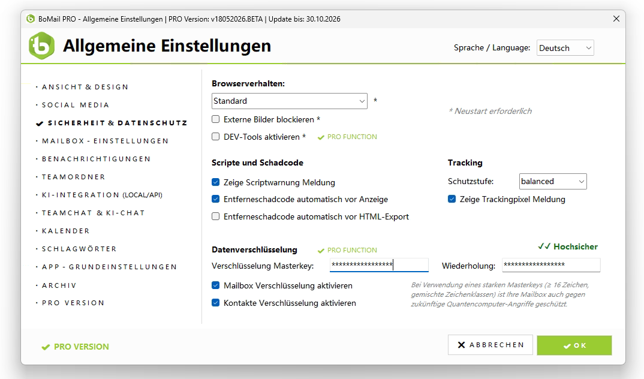644x379 pixels.
Task: Toggle Mailbox Verschlüsselung aktivieren
Action: click(x=216, y=285)
